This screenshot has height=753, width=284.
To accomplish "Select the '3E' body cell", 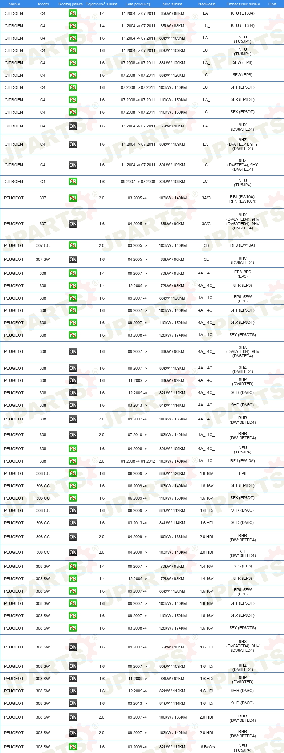I will (206, 260).
